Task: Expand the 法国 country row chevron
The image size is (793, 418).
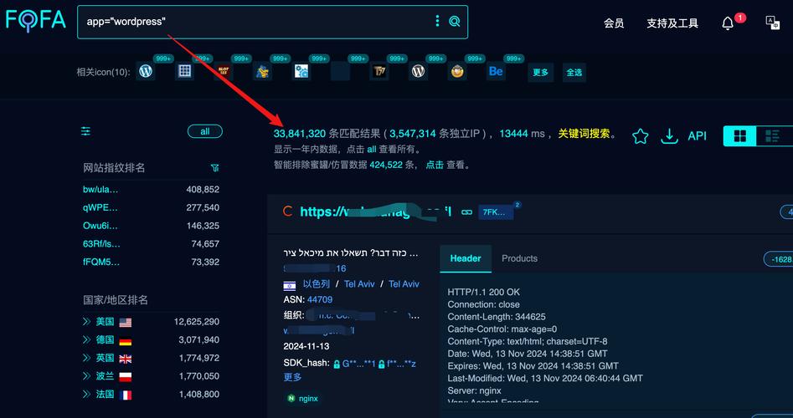Action: pyautogui.click(x=86, y=395)
